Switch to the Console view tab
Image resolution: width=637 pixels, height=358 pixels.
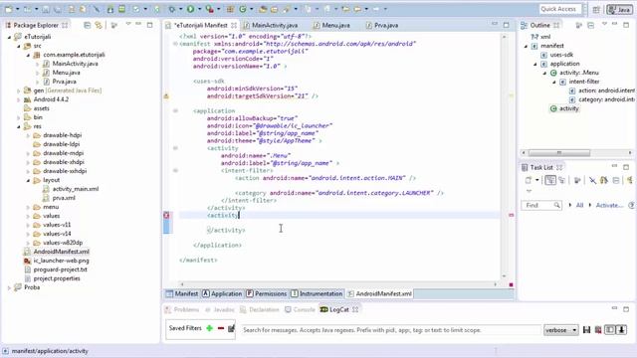pyautogui.click(x=300, y=309)
